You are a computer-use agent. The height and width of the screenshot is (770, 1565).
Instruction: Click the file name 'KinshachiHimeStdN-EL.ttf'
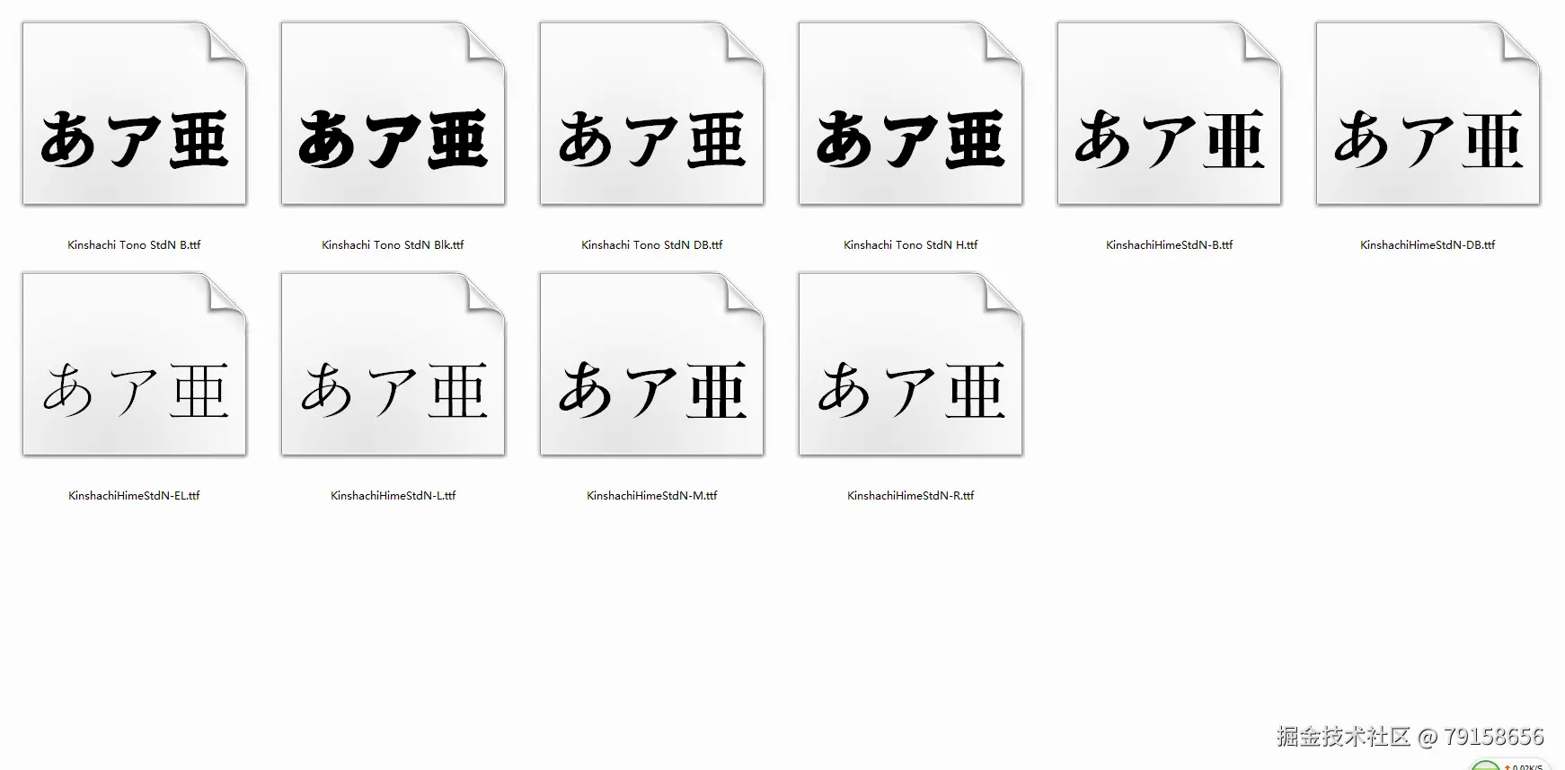click(134, 495)
